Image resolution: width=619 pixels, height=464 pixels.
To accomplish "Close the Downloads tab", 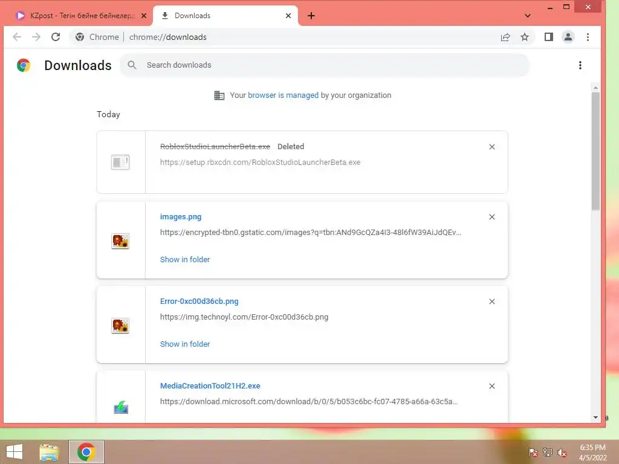I will (288, 16).
